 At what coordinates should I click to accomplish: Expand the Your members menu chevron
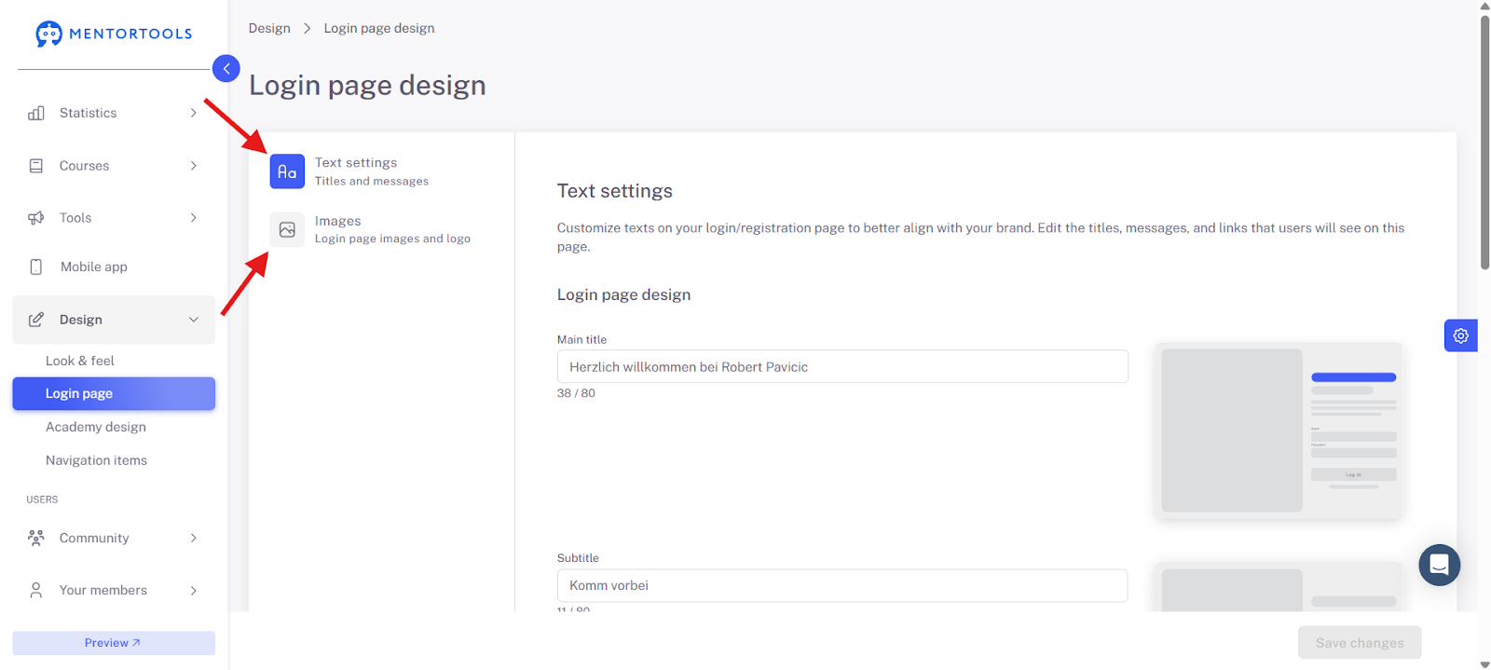point(194,590)
